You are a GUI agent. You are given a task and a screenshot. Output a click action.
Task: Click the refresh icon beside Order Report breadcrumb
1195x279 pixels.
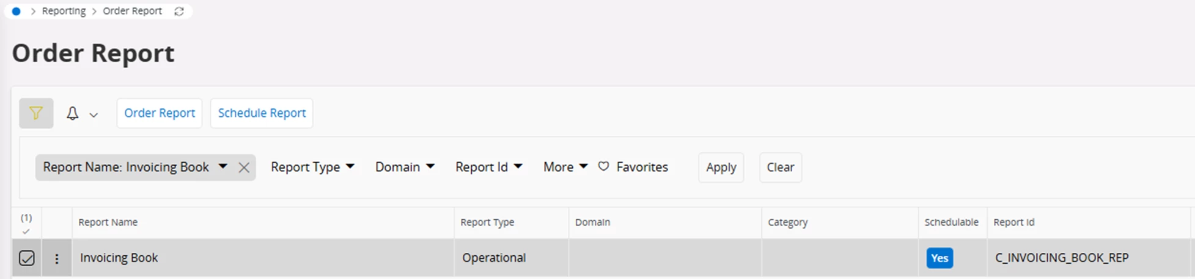(x=179, y=11)
